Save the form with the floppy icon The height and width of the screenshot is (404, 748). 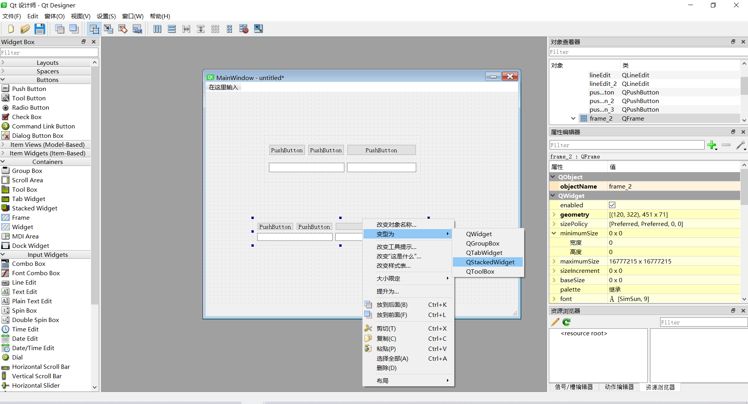click(39, 29)
